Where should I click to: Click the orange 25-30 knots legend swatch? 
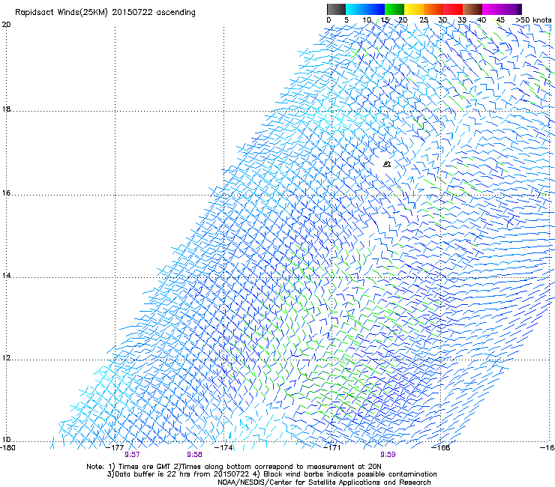coord(433,9)
